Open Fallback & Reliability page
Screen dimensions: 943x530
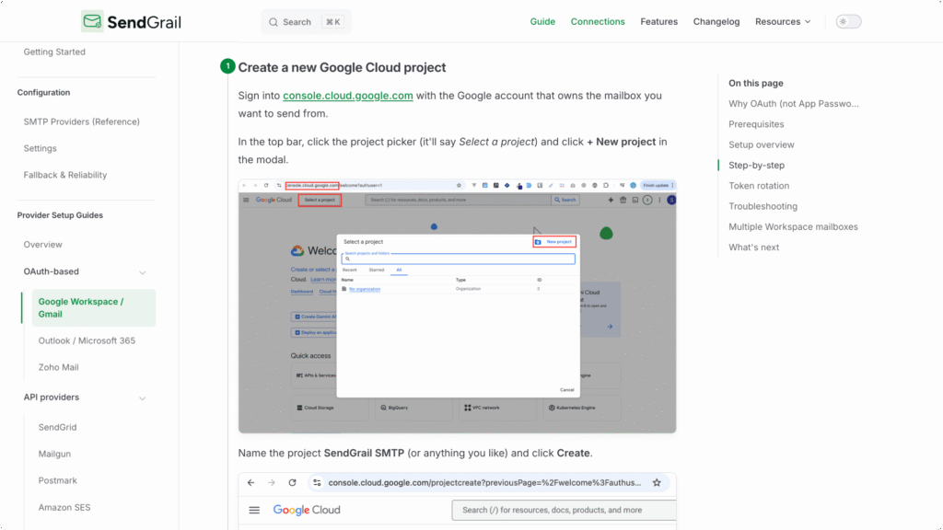pos(65,175)
